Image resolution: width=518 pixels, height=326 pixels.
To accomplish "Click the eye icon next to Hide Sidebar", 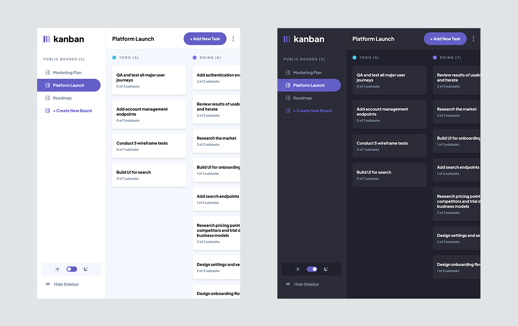I will (48, 284).
